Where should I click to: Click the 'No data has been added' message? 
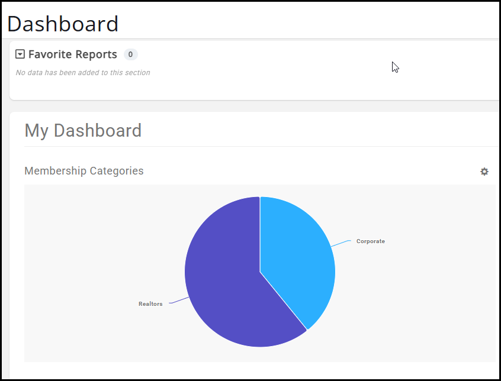(83, 73)
